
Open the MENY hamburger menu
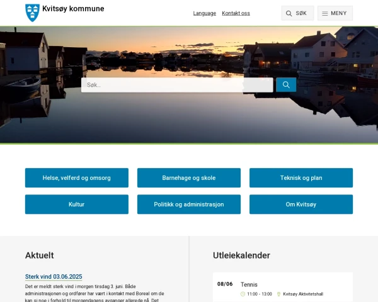click(335, 13)
